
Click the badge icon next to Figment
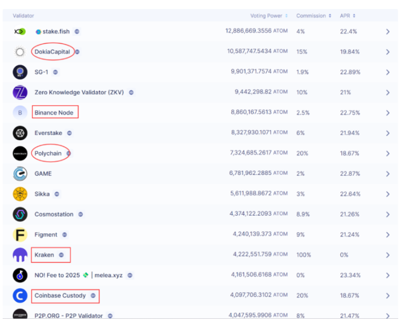pyautogui.click(x=64, y=235)
